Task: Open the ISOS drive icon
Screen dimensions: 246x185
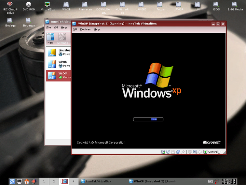Action: click(x=216, y=6)
